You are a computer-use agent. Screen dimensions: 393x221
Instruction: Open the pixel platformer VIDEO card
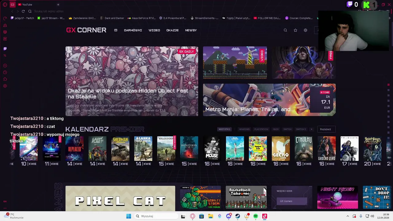coord(235,63)
